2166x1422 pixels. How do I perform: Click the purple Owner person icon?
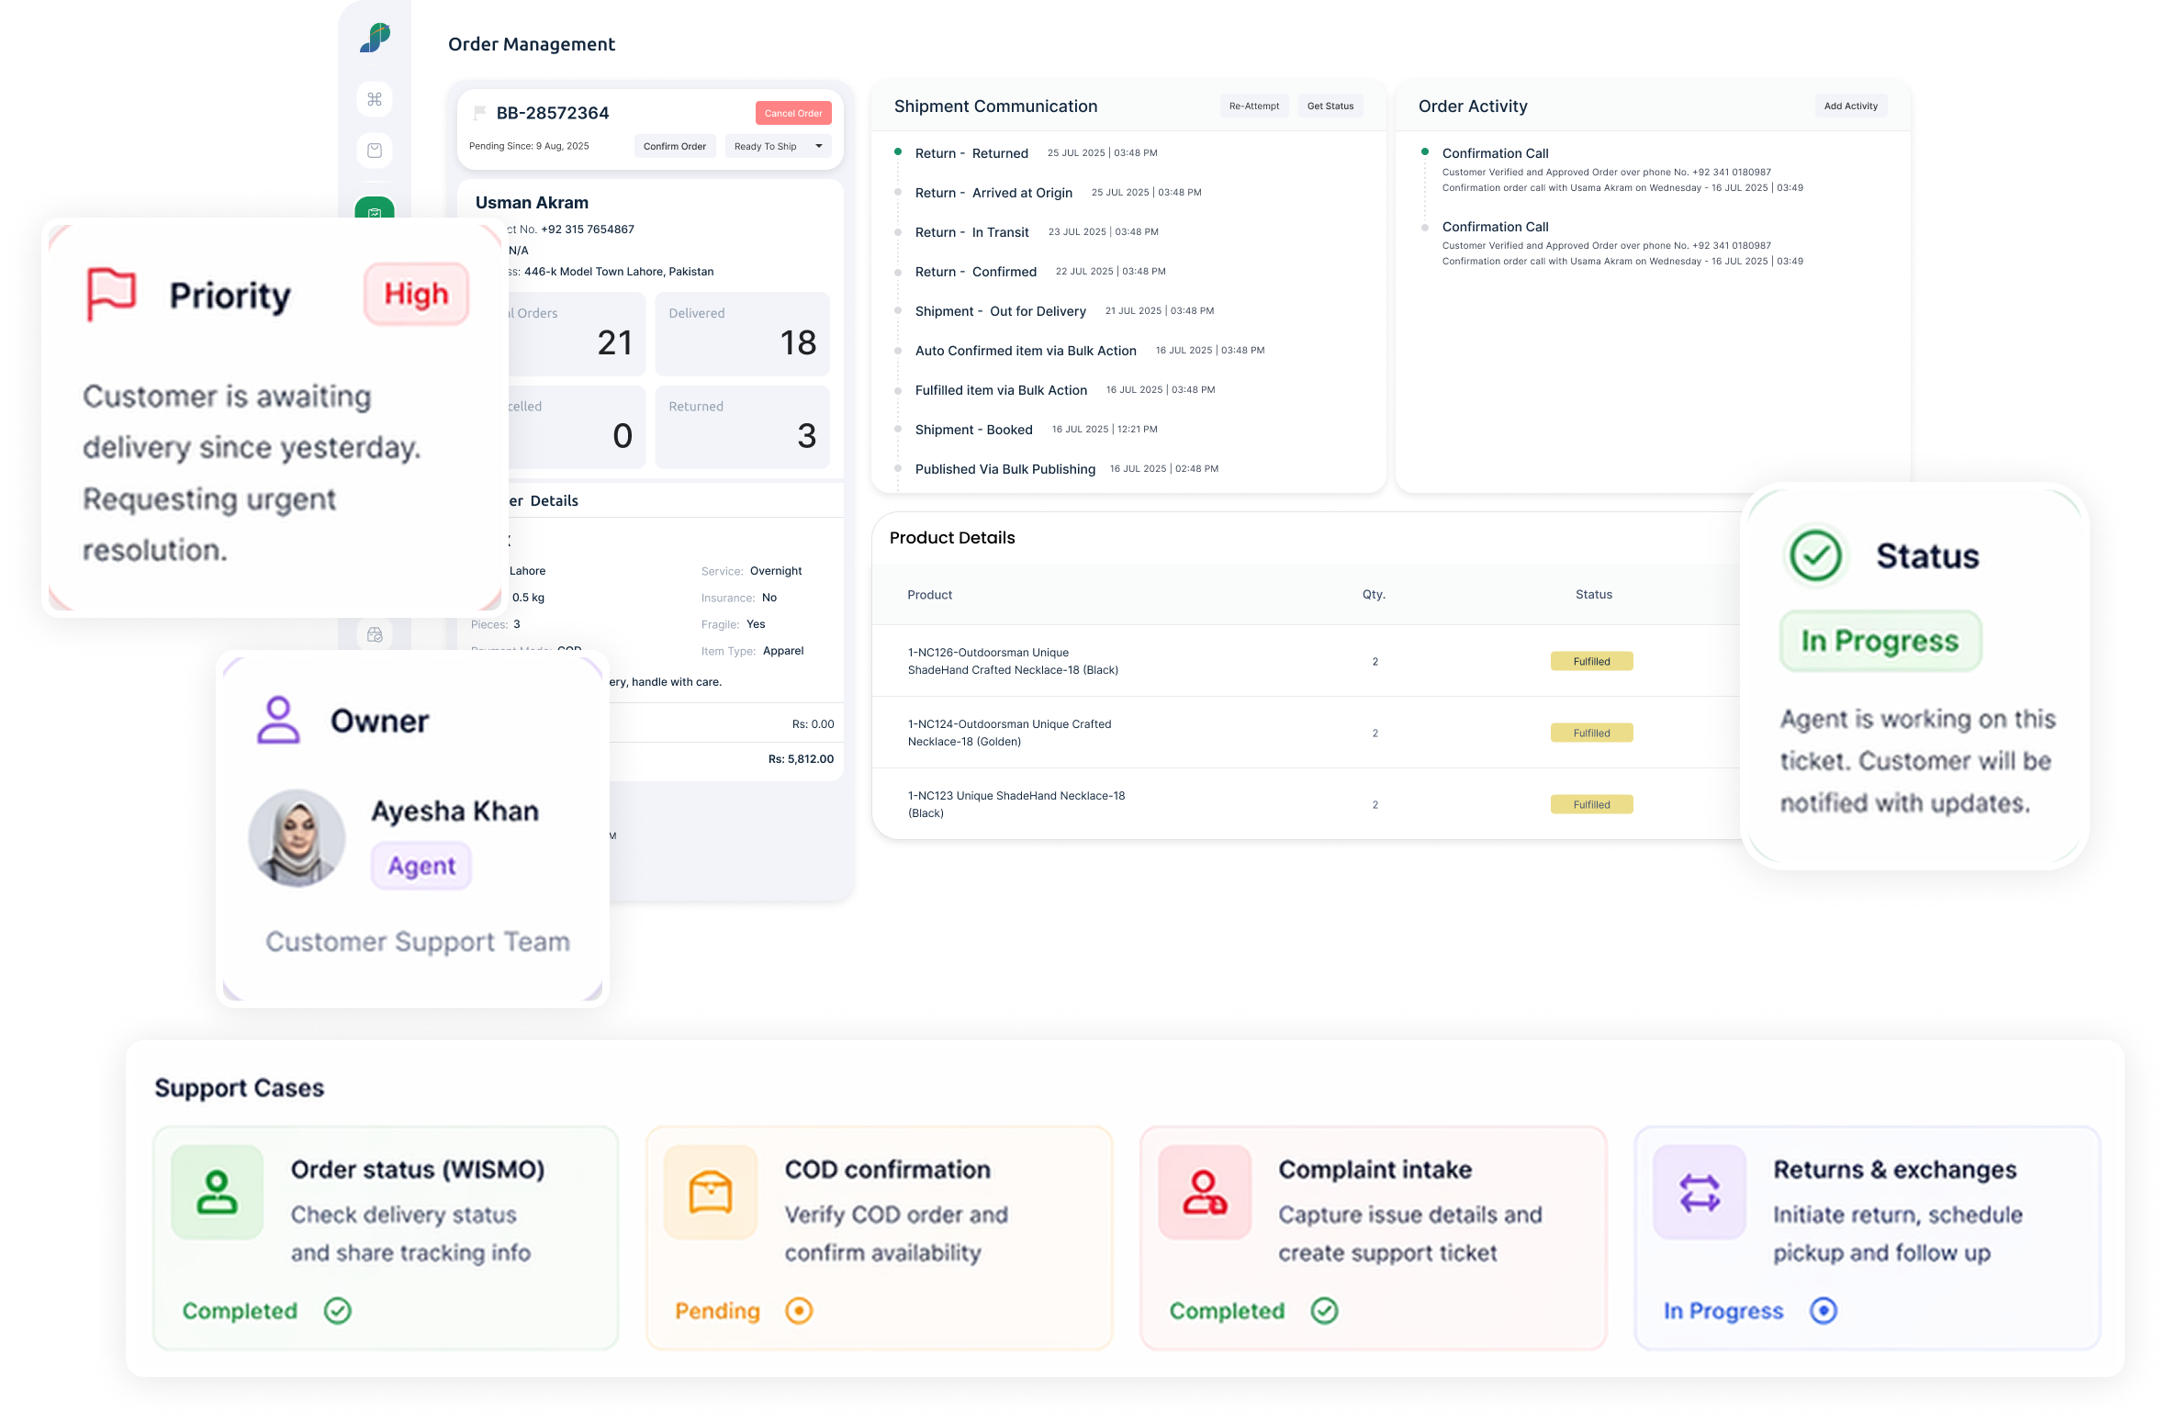tap(278, 721)
